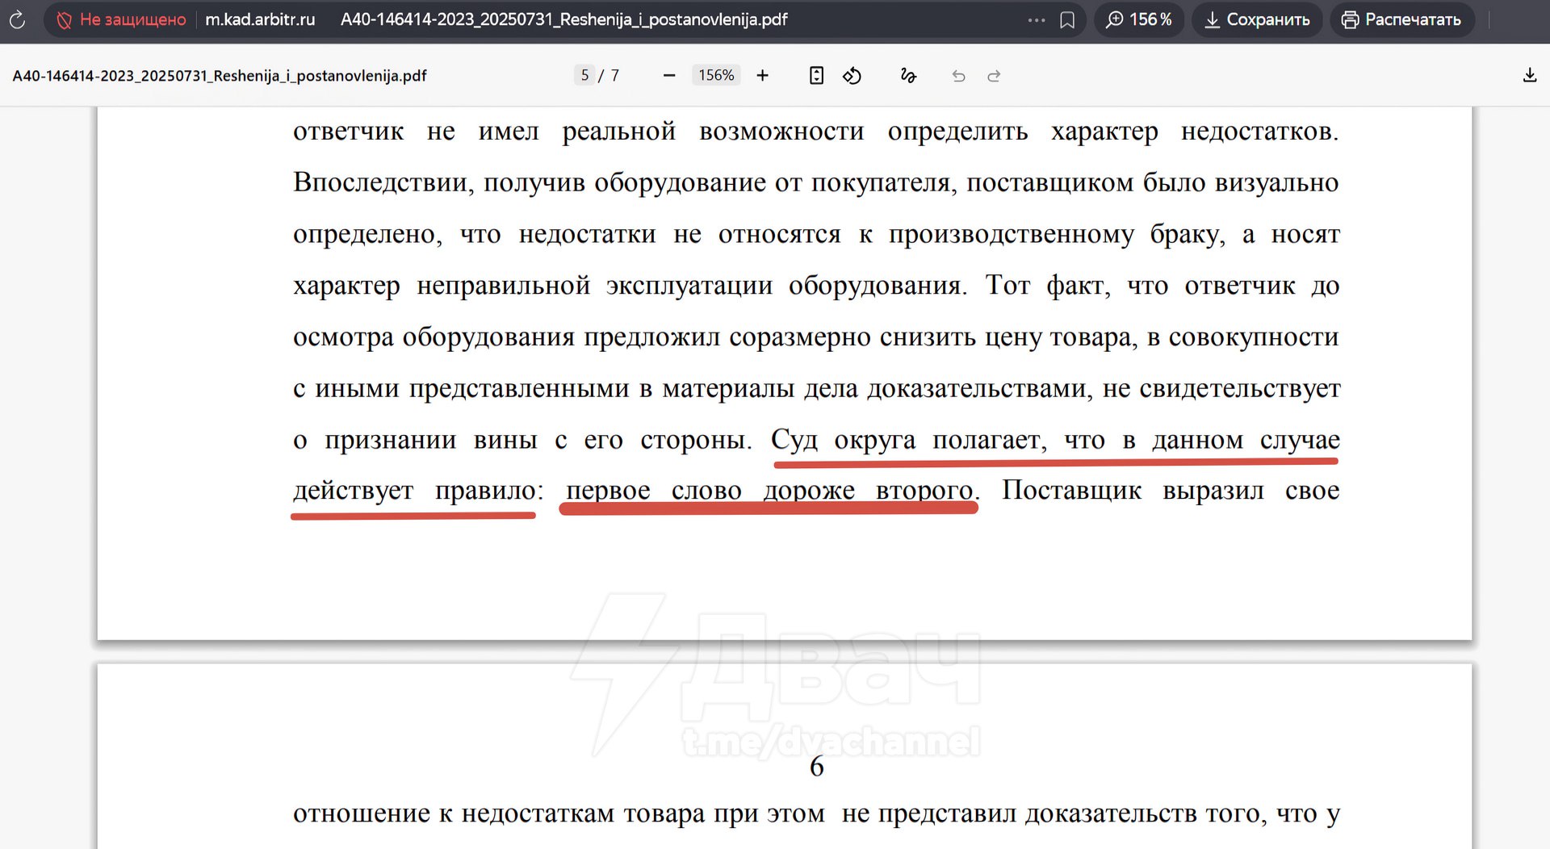Redo the annotation
Screen dimensions: 1550x849
pos(994,76)
